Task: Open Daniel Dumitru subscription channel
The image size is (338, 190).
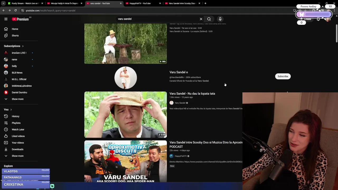Action: click(19, 92)
